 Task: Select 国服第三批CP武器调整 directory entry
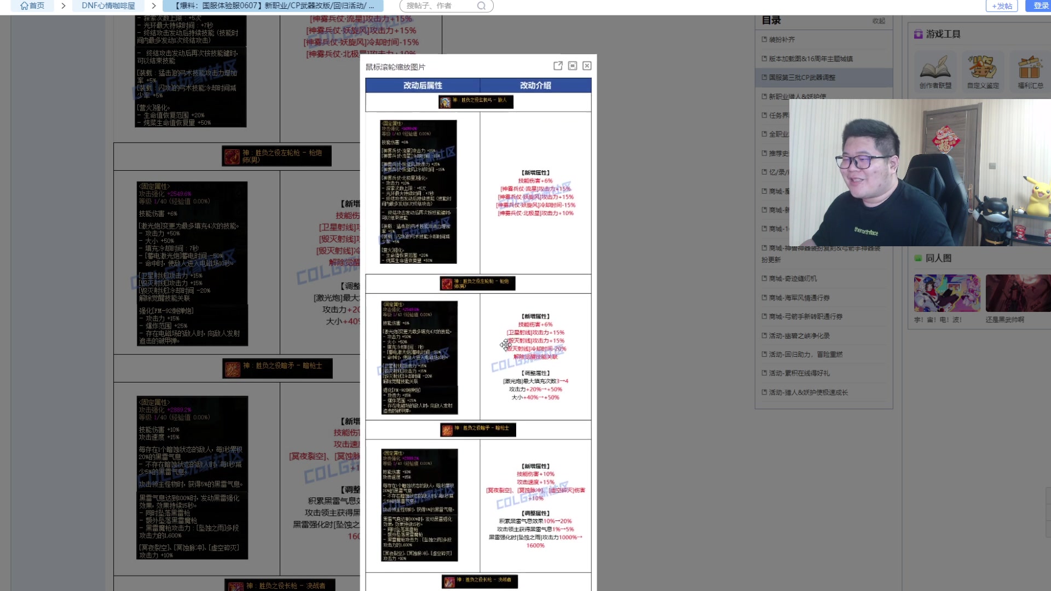824,77
